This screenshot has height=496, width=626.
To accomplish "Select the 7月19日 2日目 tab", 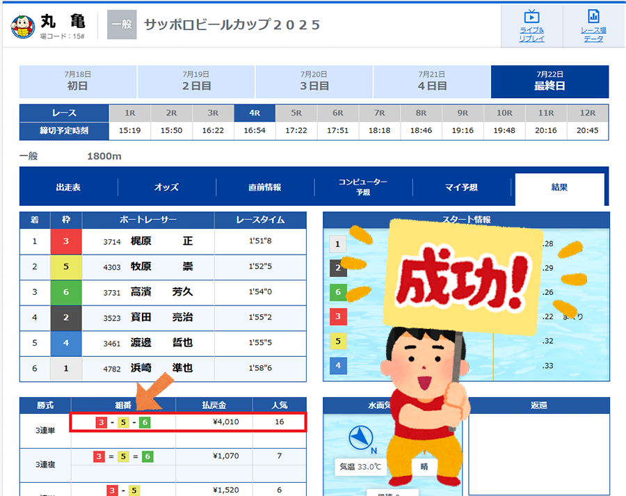I will pyautogui.click(x=196, y=81).
